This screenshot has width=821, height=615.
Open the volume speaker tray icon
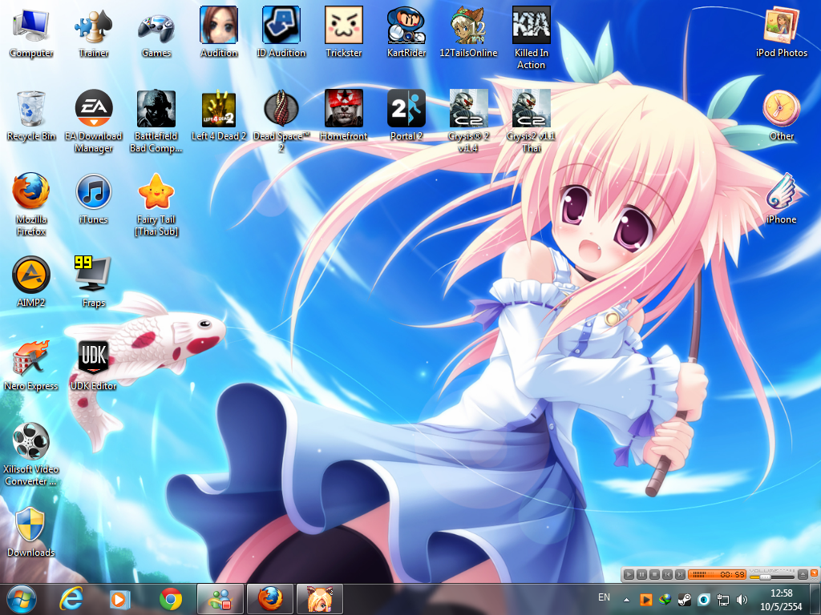[742, 599]
